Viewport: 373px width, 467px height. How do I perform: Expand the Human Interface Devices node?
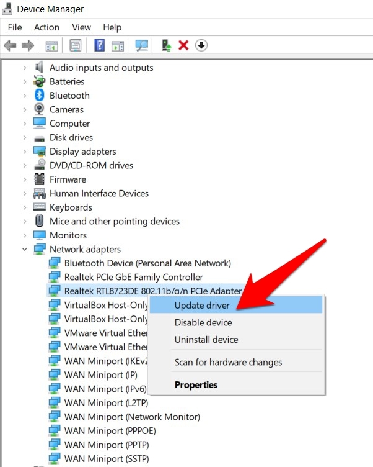[25, 194]
